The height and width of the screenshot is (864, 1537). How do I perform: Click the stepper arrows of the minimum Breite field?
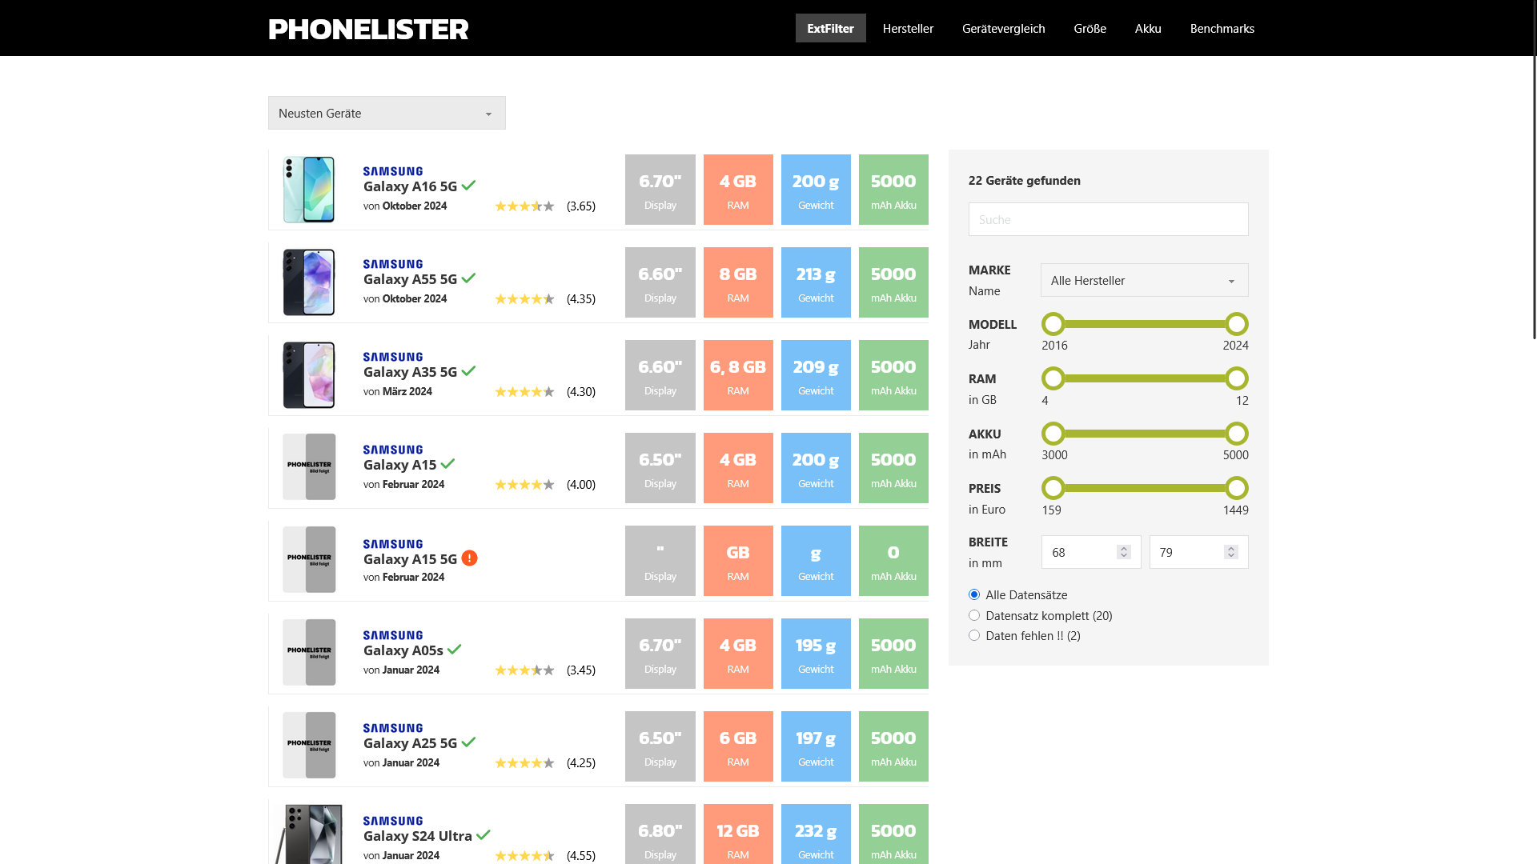point(1123,552)
